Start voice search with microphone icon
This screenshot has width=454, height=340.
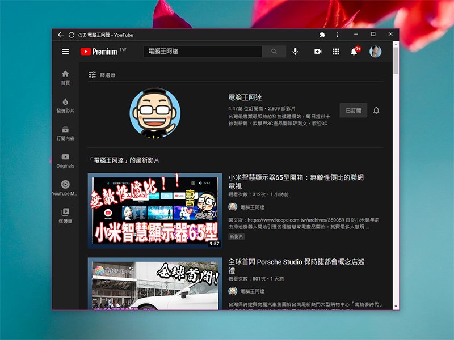click(295, 52)
